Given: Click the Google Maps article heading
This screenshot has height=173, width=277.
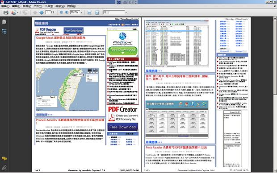Looking at the screenshot, I should coord(61,38).
